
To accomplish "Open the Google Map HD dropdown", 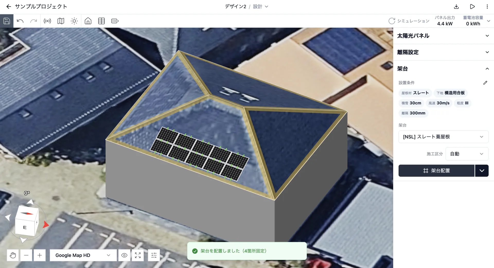I will click(83, 255).
